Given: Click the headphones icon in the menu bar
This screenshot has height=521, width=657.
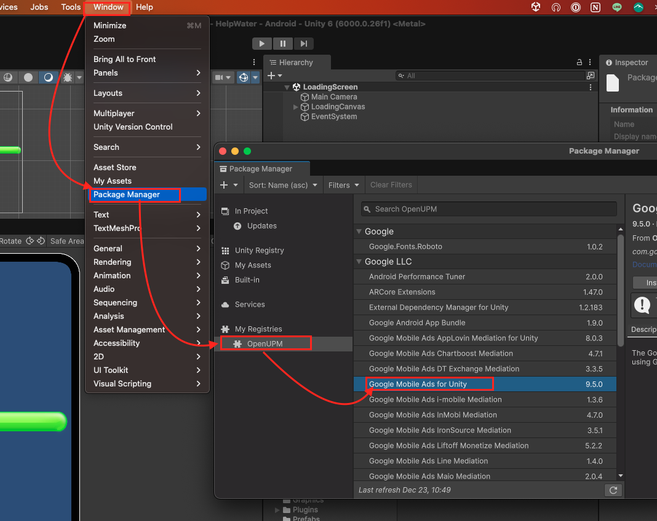Looking at the screenshot, I should click(556, 7).
